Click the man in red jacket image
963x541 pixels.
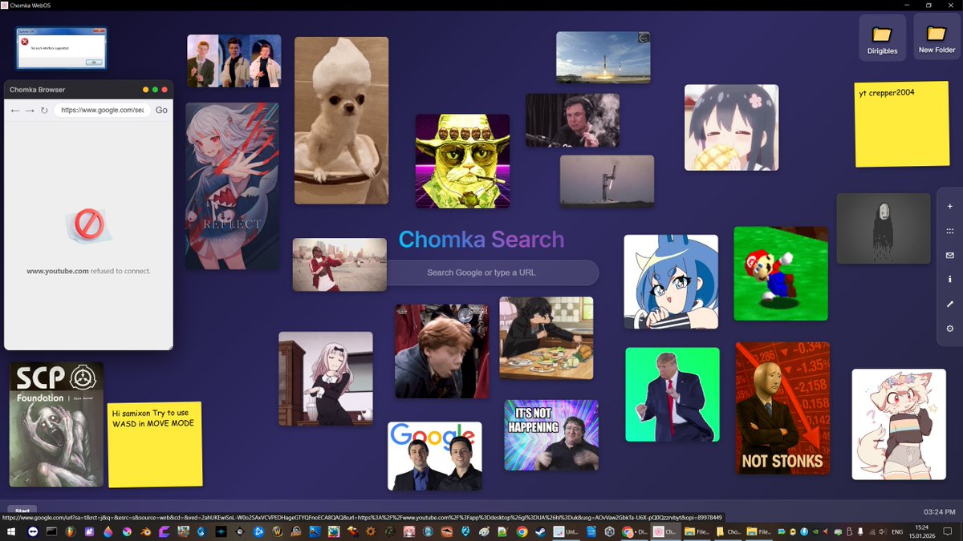click(x=339, y=264)
